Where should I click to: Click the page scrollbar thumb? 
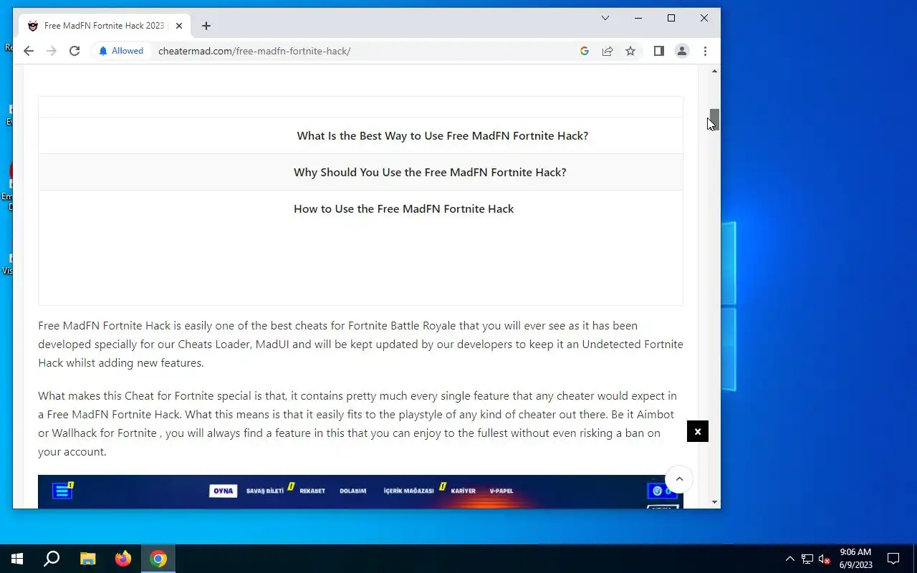pos(714,120)
